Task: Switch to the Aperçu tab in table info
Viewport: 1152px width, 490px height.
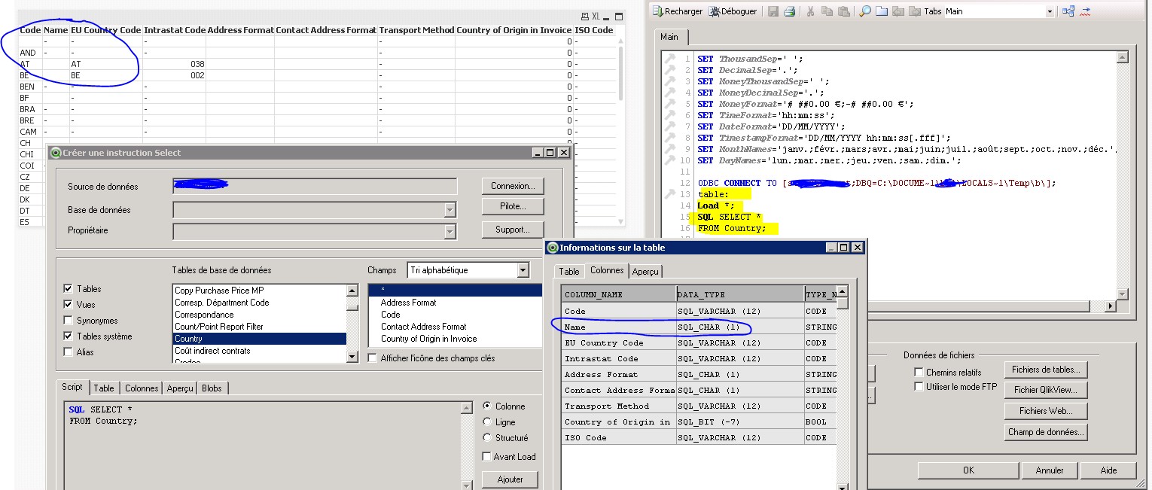Action: click(645, 272)
